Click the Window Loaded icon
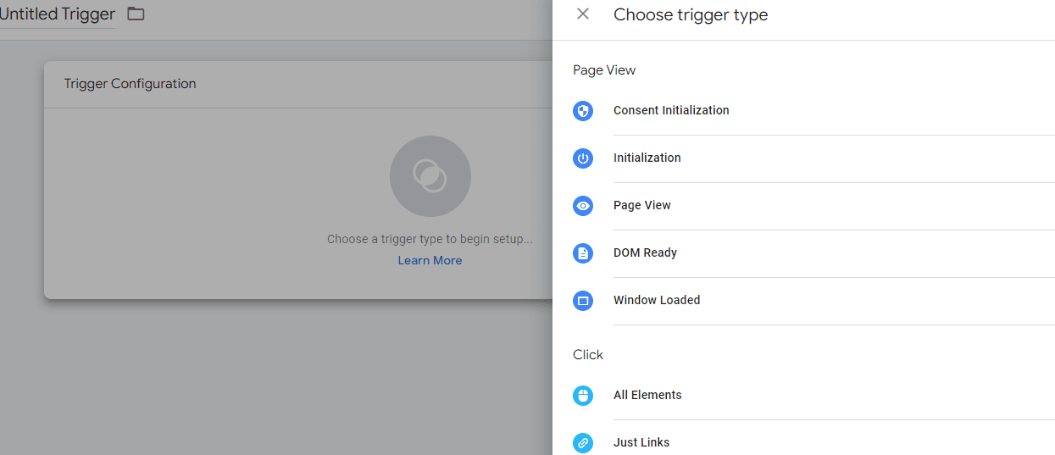This screenshot has height=455, width=1055. click(583, 301)
